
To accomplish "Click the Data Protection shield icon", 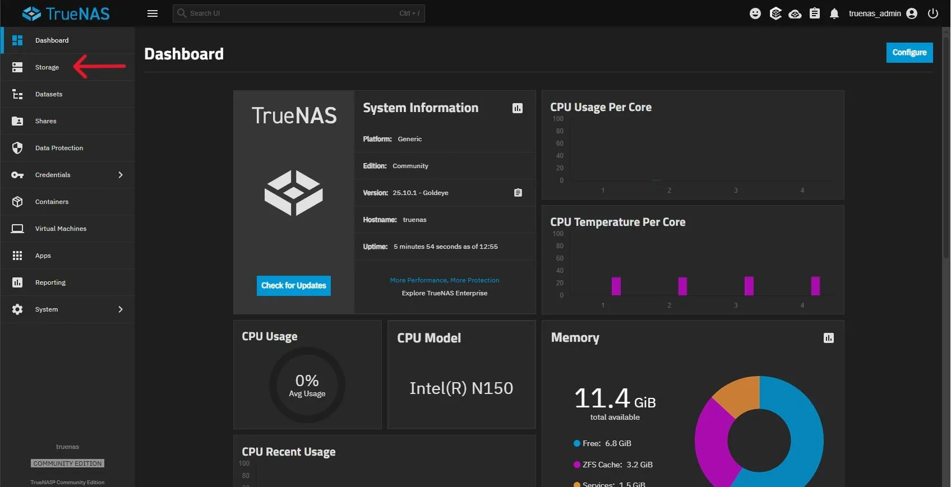I will tap(17, 148).
